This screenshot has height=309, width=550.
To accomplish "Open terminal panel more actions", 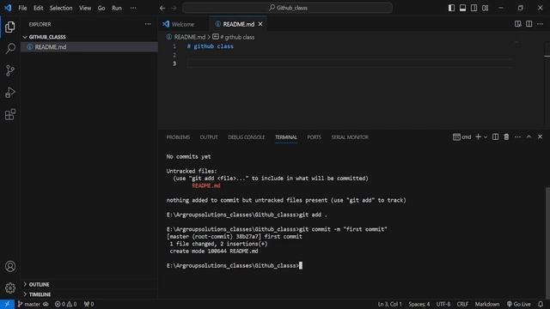I will 517,137.
